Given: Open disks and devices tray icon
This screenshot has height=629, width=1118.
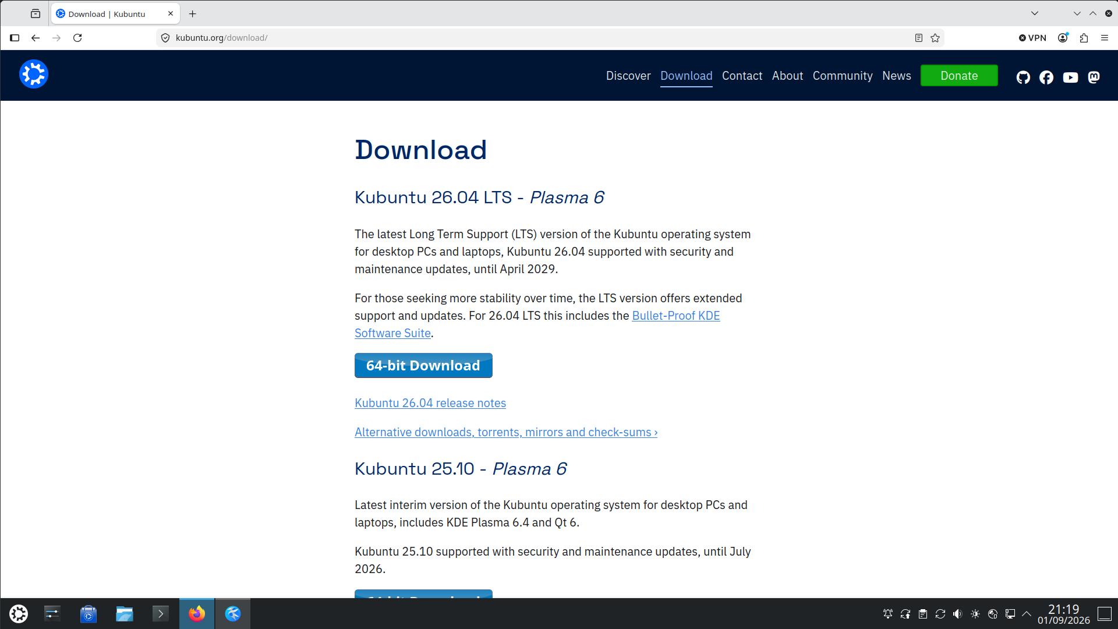Looking at the screenshot, I should pyautogui.click(x=993, y=614).
